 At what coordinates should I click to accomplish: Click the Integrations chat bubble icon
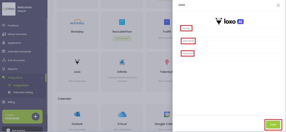pos(4,78)
